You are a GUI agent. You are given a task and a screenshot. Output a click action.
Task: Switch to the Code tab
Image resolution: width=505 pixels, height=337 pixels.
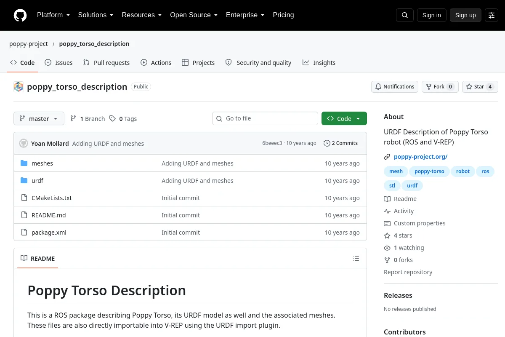22,63
